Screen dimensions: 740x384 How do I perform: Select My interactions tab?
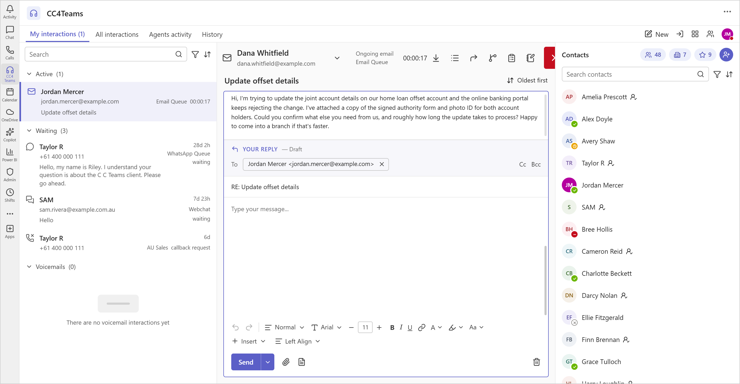point(58,34)
